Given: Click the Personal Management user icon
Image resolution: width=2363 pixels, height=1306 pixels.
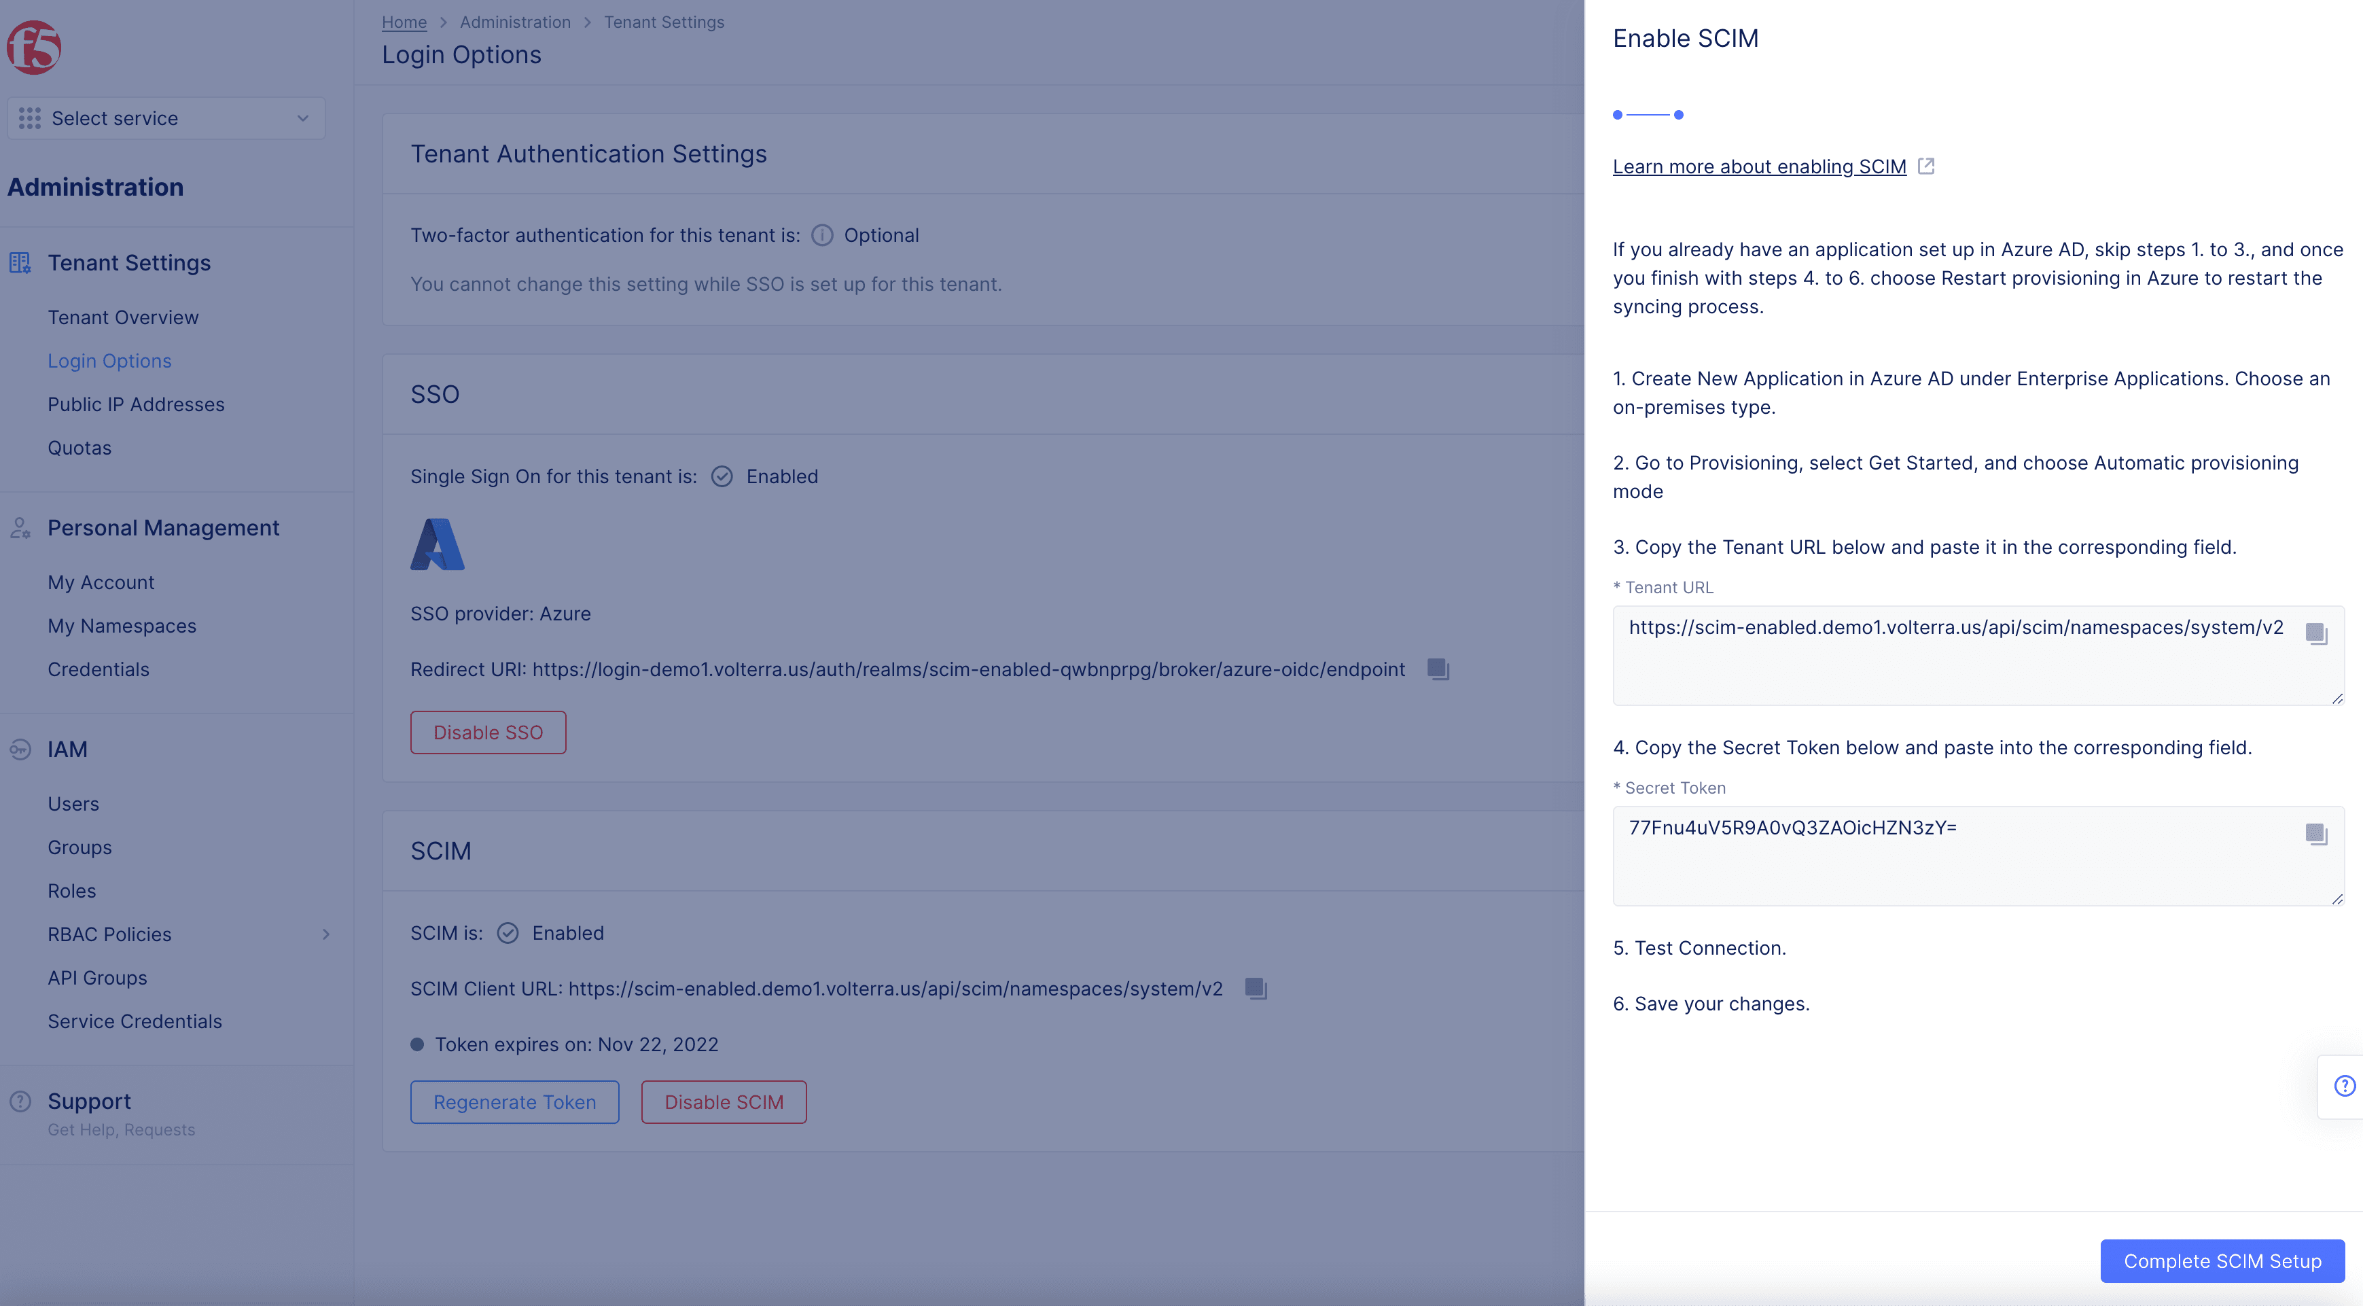Looking at the screenshot, I should coord(20,528).
